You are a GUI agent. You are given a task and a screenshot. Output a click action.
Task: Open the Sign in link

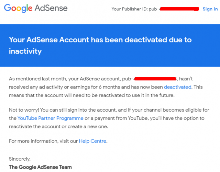(210, 9)
